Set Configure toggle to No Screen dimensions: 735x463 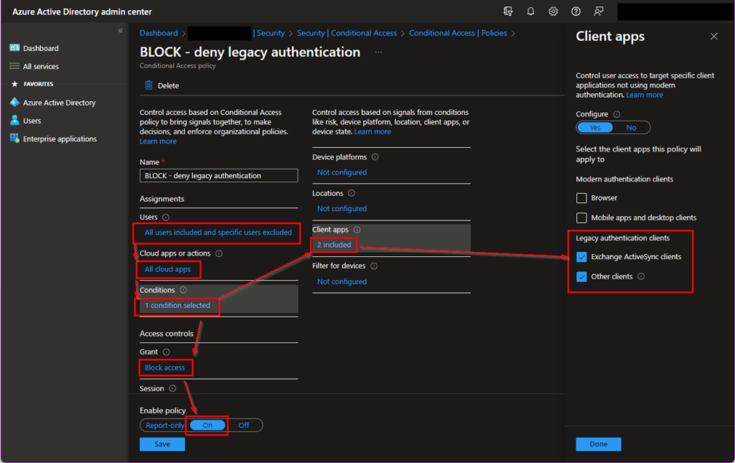tap(632, 128)
